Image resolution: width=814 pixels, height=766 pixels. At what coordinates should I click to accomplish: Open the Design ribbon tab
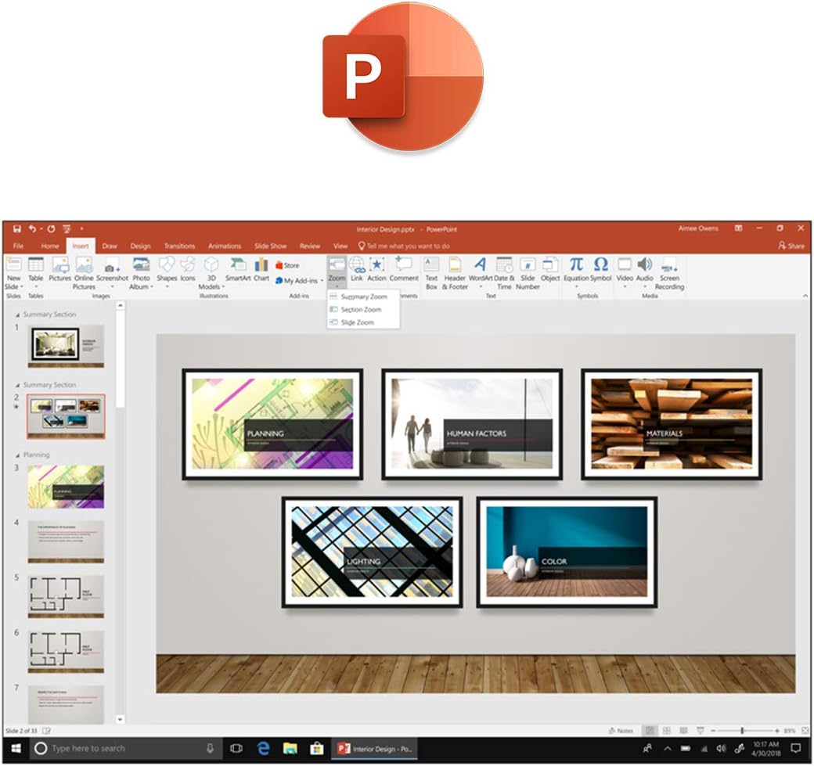140,245
